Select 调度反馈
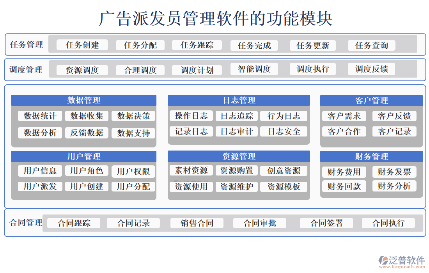 coord(371,69)
